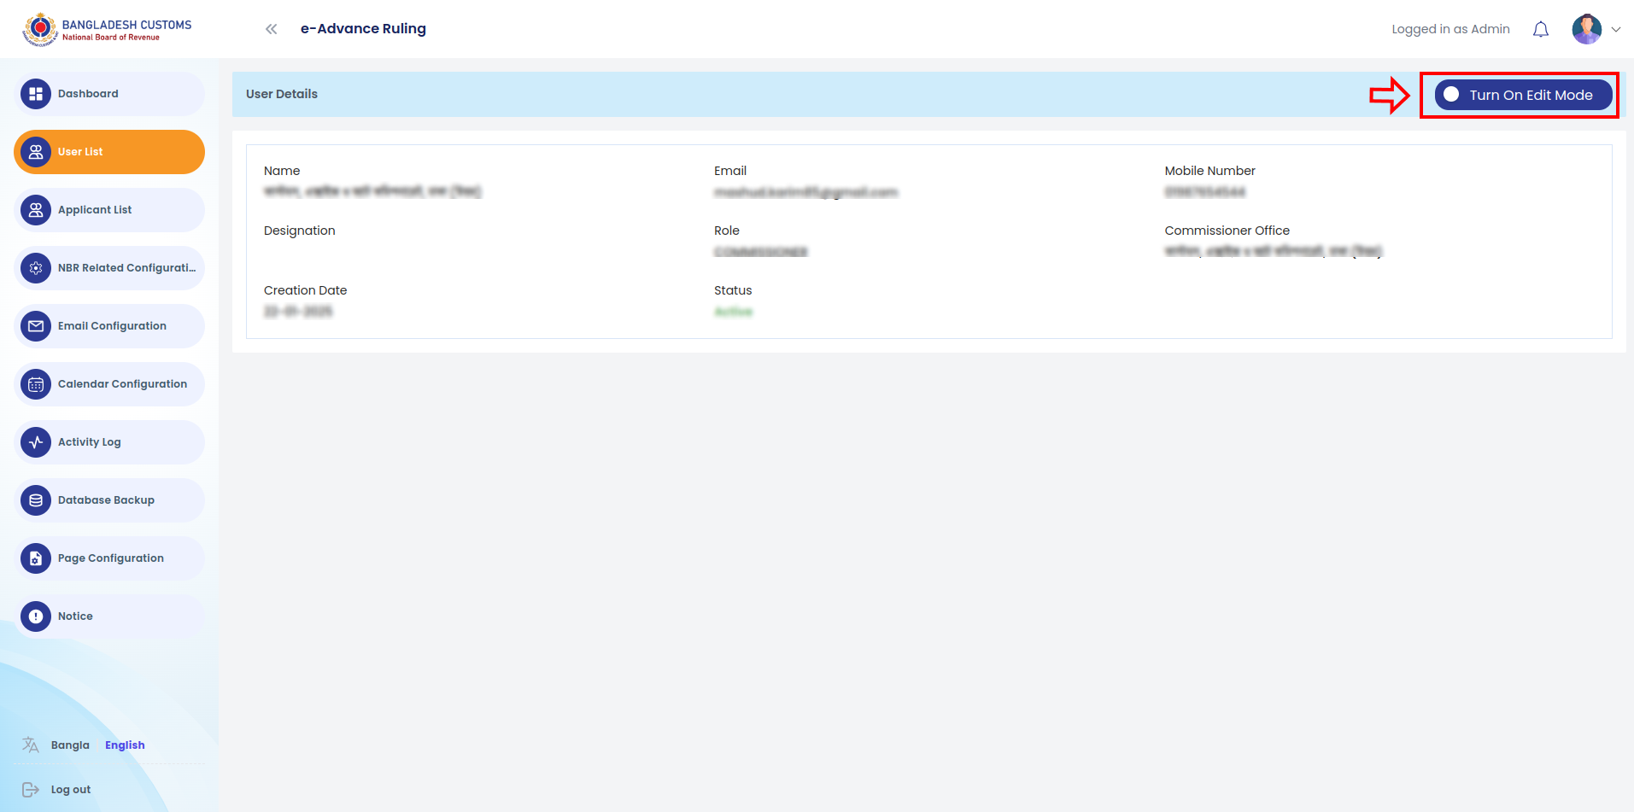Open NBR Related Configuration menu item
Image resolution: width=1634 pixels, height=812 pixels.
(x=109, y=268)
